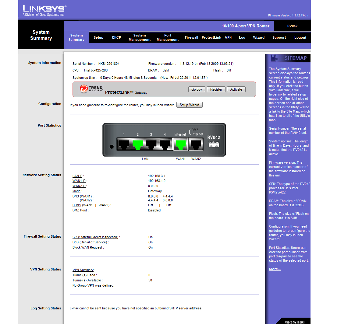The width and height of the screenshot is (355, 324).
Task: Open the WAN1 IP link
Action: (79, 181)
